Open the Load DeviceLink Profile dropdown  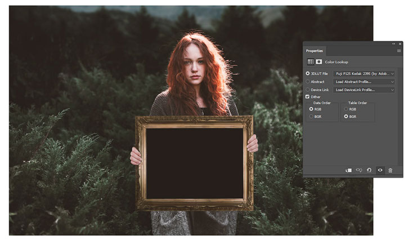[364, 90]
